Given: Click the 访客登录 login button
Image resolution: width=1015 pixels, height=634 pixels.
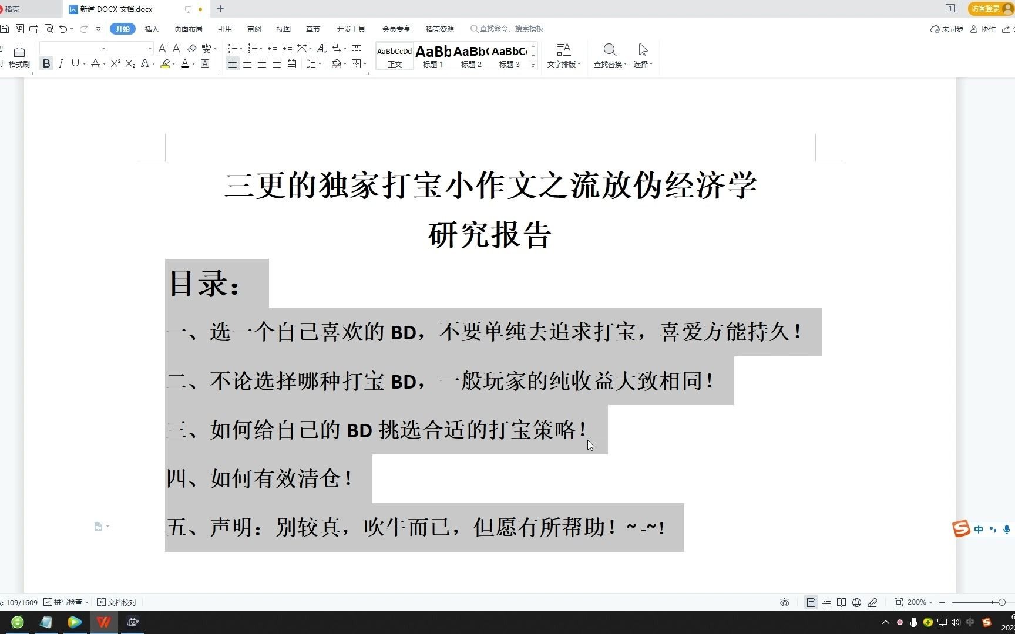Looking at the screenshot, I should [990, 8].
